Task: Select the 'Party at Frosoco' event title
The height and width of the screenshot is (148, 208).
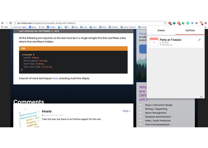Action: (171, 40)
